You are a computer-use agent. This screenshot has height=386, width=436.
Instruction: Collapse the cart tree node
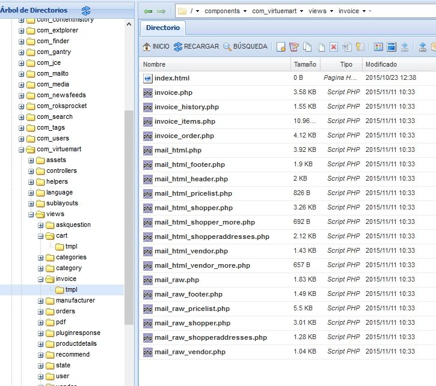click(41, 237)
